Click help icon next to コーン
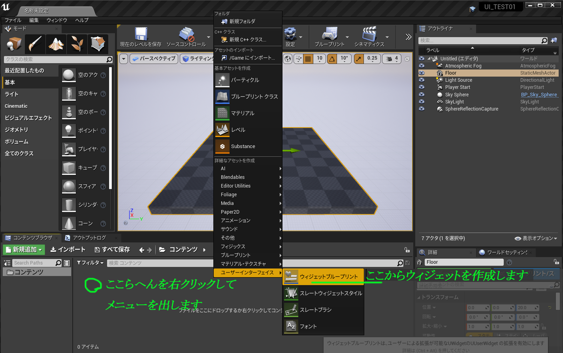 point(103,224)
